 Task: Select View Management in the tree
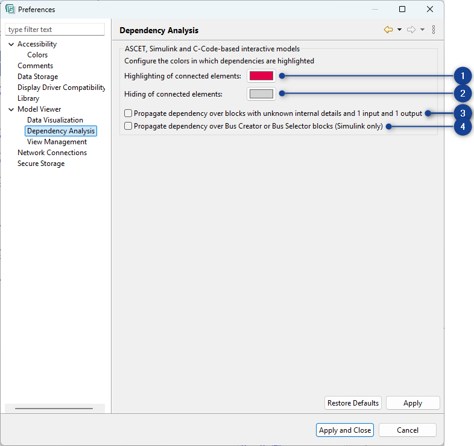pyautogui.click(x=57, y=142)
